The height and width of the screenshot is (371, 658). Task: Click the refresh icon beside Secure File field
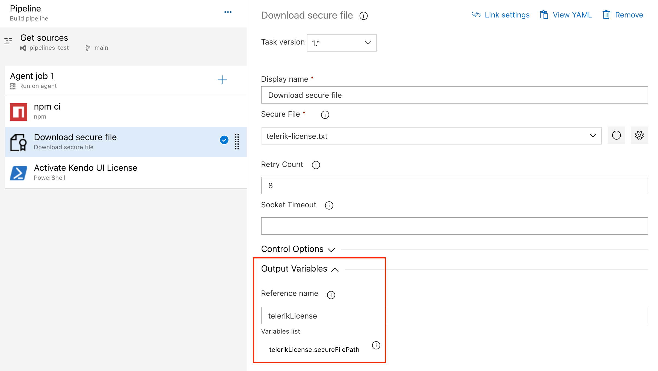(x=616, y=135)
